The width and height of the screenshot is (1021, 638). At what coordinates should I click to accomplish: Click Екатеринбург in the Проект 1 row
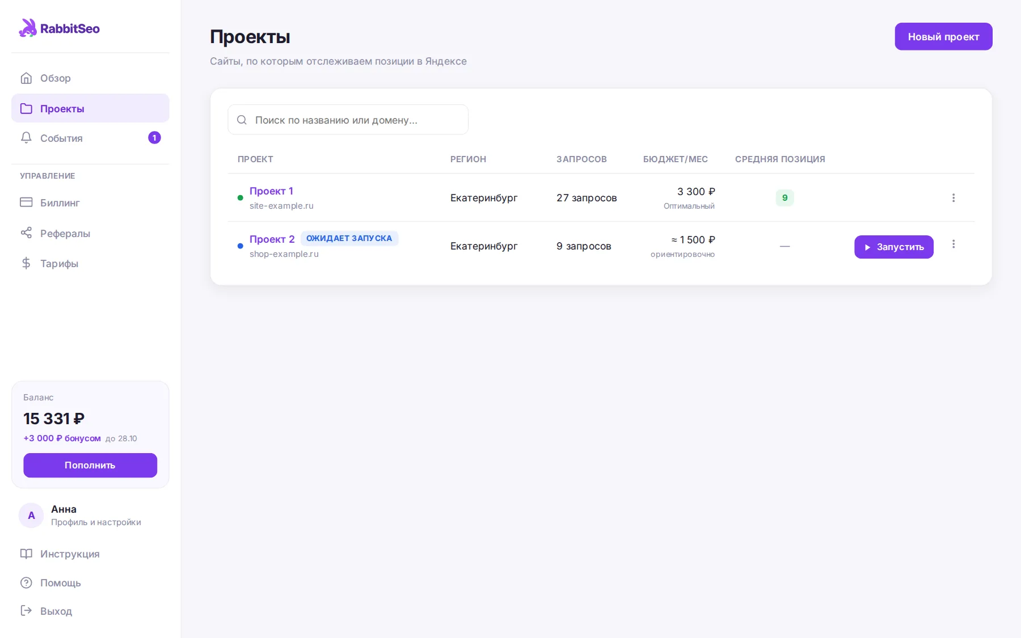pyautogui.click(x=484, y=198)
